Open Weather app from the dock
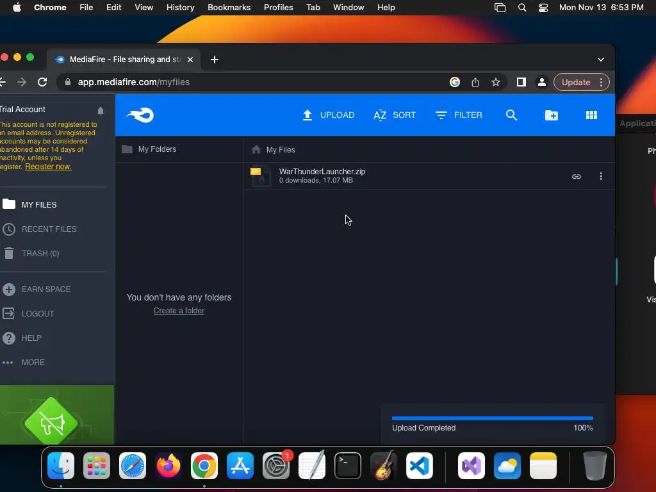656x492 pixels. 507,466
